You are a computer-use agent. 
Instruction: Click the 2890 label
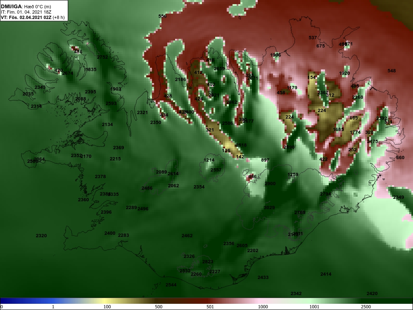pyautogui.click(x=289, y=148)
